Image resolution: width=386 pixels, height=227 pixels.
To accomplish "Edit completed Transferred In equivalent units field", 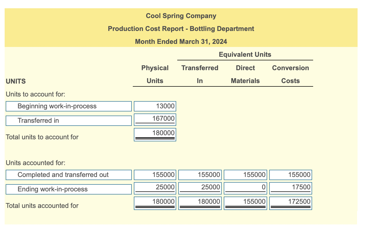I will click(x=200, y=175).
